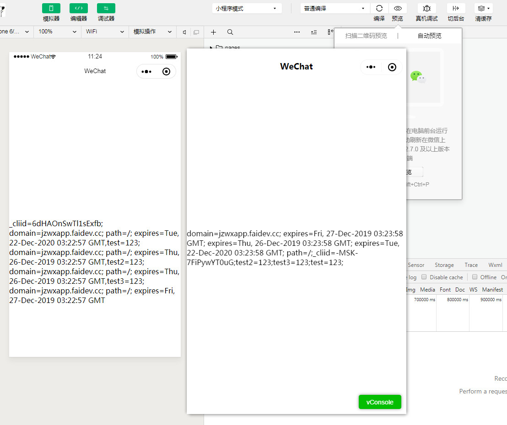Open the Sensor tab in debugger
Screen dimensions: 507x425
[416, 265]
